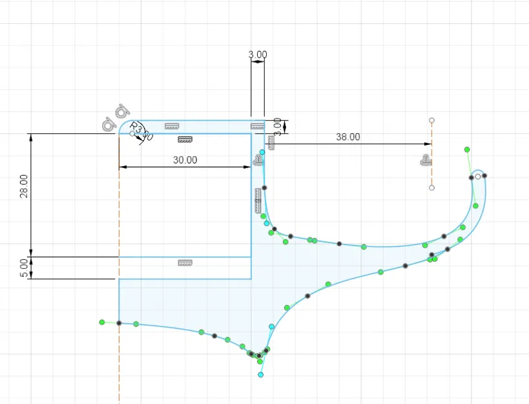Click the white circle point at hook tip
Viewport: 529px width, 404px height.
478,176
